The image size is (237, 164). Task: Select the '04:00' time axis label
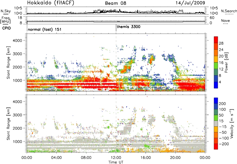(57, 158)
